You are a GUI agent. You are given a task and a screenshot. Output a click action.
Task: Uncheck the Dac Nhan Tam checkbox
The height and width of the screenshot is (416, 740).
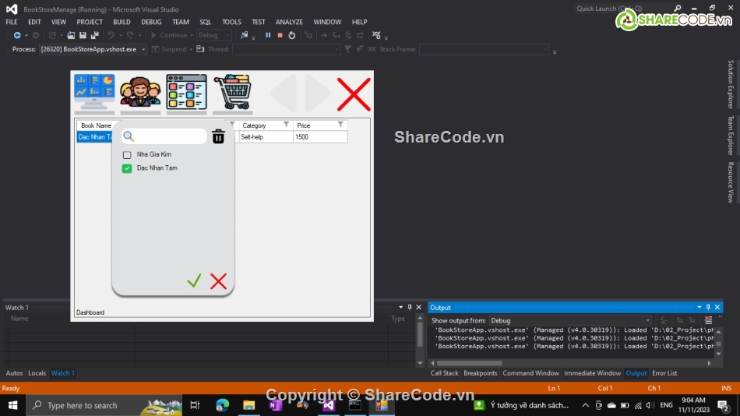[x=127, y=168]
